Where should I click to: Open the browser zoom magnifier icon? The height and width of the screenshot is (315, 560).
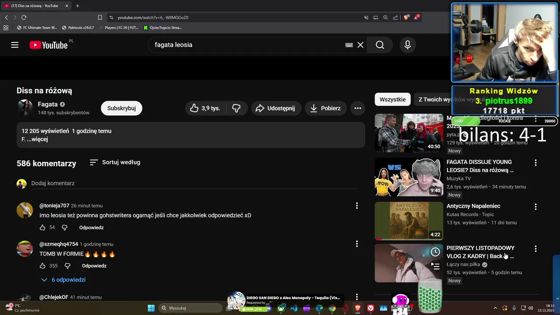coord(385,17)
